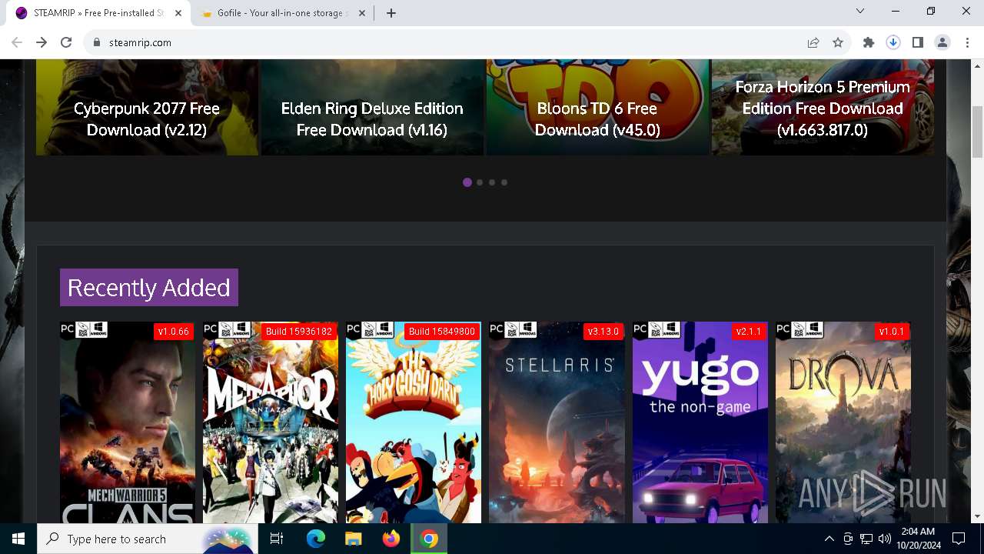This screenshot has width=984, height=554.
Task: Close the Gofile tab
Action: click(x=364, y=13)
